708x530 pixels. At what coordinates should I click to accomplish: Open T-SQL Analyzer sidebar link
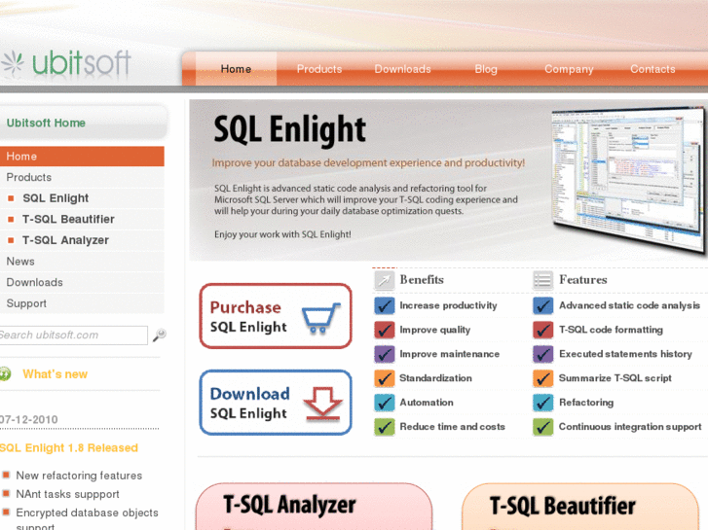(65, 240)
